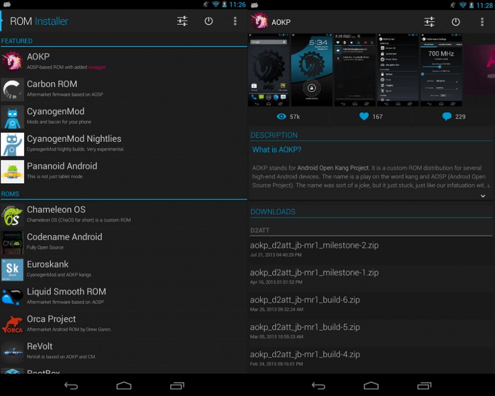Download aokp_d2att_jb-mr1_build-6.zip

(x=371, y=304)
